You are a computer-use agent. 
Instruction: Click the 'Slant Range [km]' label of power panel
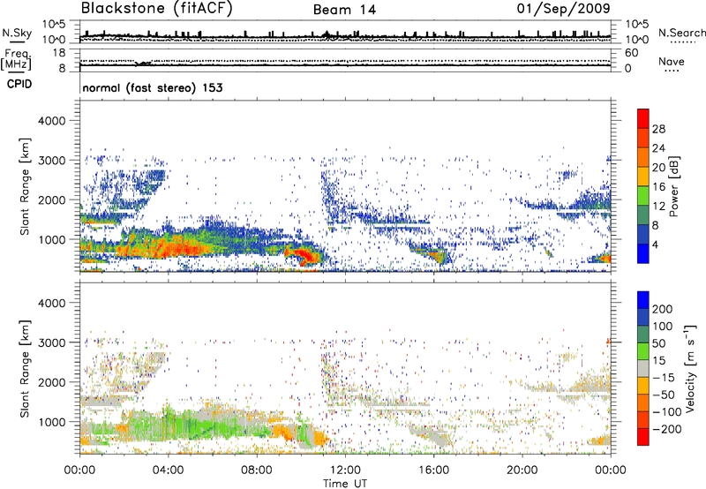[x=25, y=186]
